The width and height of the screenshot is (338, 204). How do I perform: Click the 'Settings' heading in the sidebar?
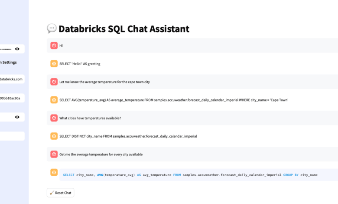[x=9, y=63]
